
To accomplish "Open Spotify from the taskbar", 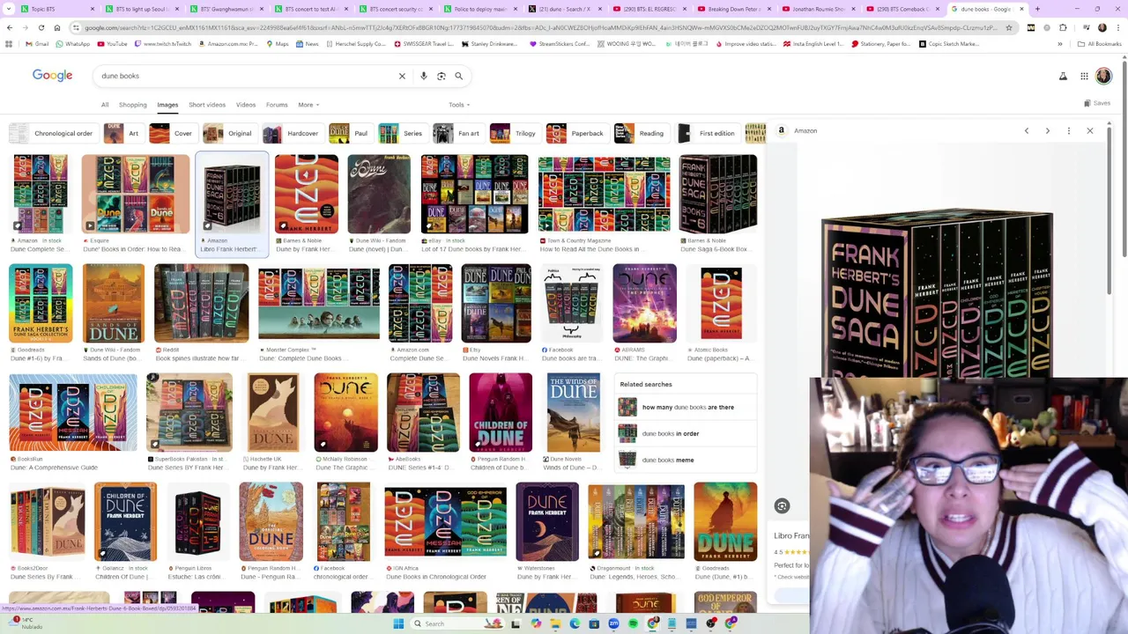I will pyautogui.click(x=633, y=623).
